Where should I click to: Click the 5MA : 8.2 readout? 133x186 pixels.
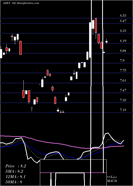tap(14, 171)
